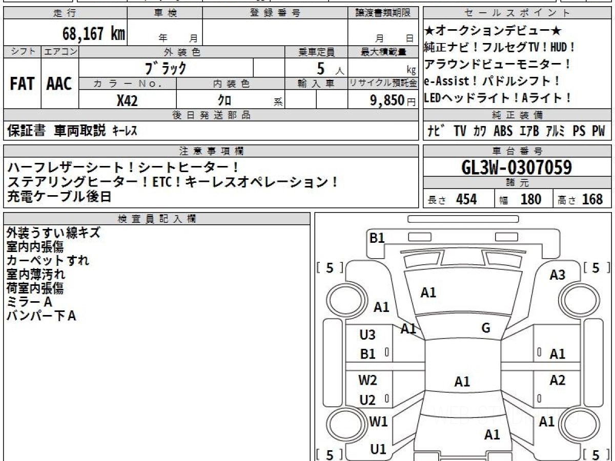
Task: Select the G mark on the windshield
Action: [x=486, y=328]
